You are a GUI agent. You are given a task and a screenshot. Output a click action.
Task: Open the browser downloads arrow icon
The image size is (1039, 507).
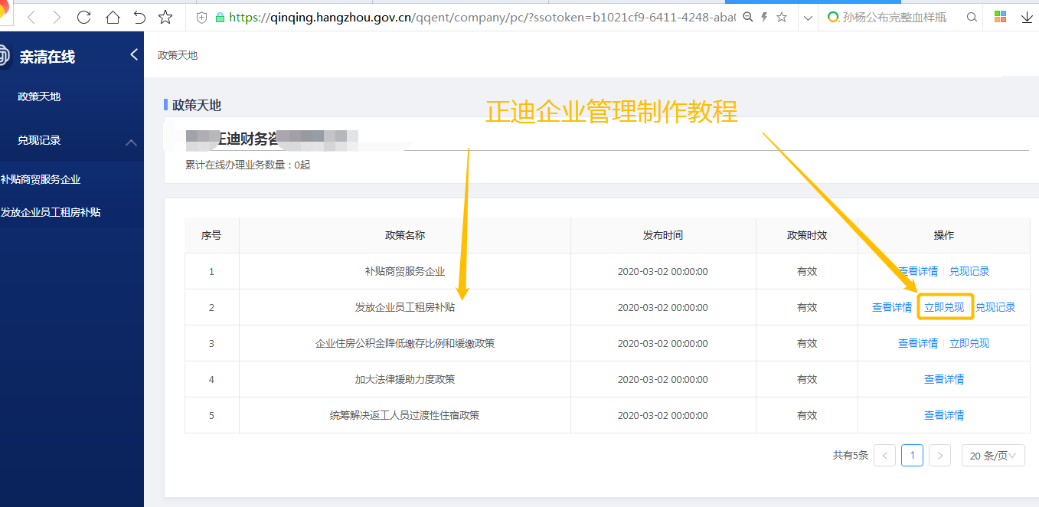click(1026, 17)
